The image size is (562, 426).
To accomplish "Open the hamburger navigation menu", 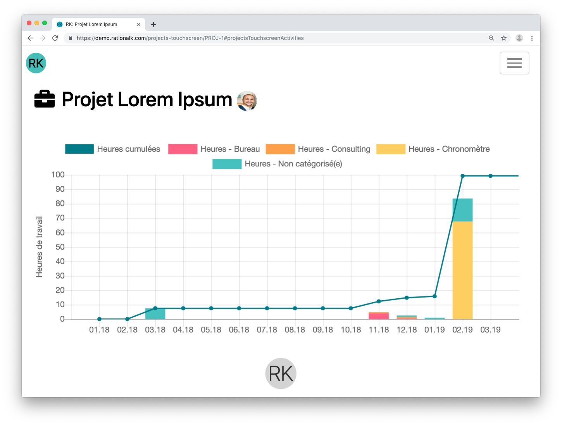I will (514, 63).
